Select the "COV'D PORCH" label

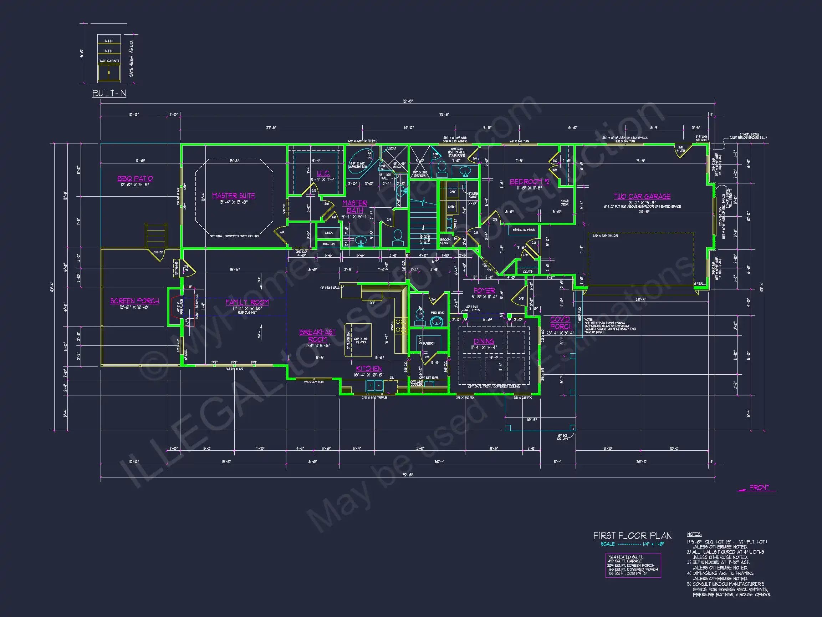561,323
